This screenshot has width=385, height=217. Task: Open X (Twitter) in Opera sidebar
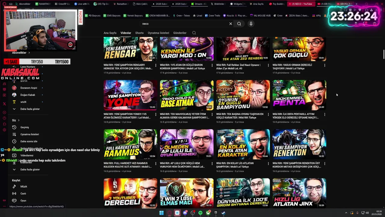[4, 104]
